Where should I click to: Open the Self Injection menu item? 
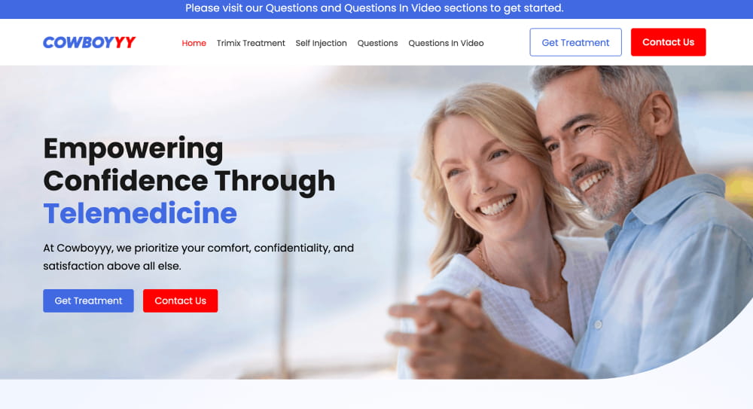tap(322, 43)
